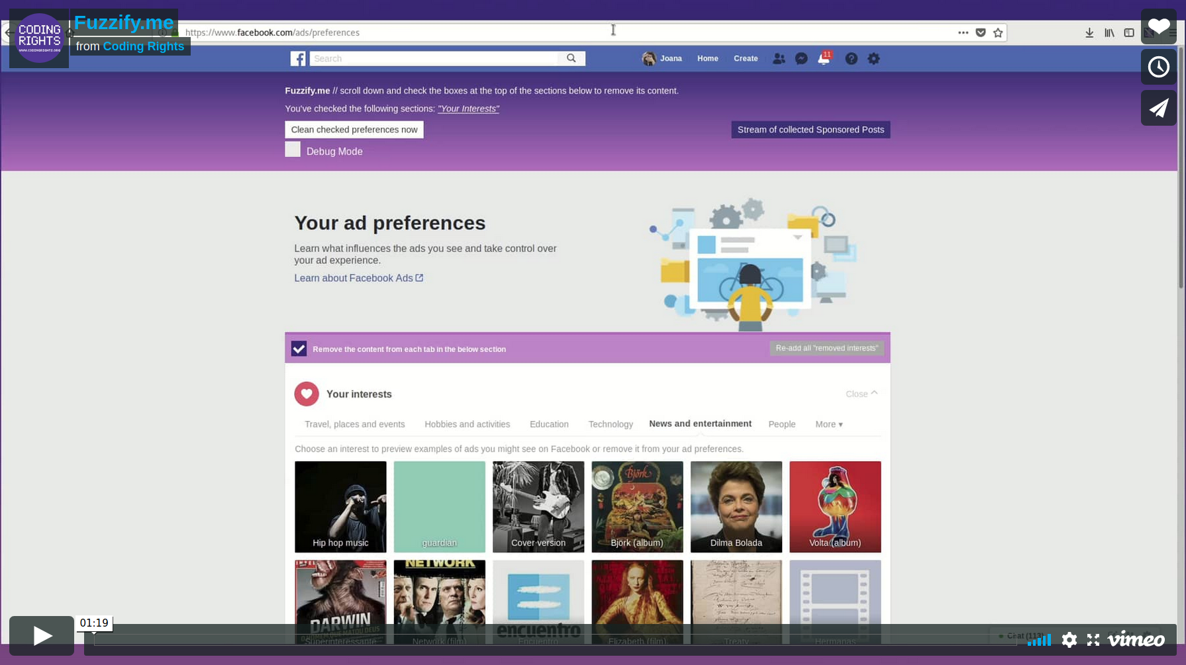Select the Hip hop music interest
This screenshot has height=665, width=1186.
coord(340,507)
